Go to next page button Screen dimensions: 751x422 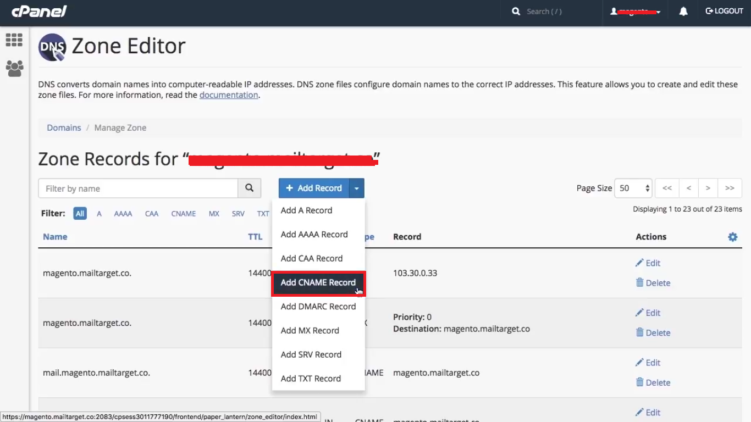point(708,188)
